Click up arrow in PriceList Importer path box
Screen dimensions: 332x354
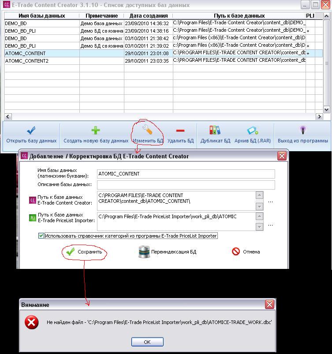coord(260,216)
